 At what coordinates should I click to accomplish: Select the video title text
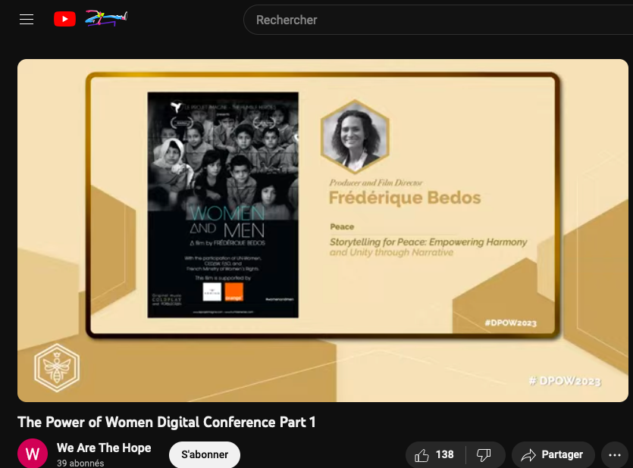(166, 422)
